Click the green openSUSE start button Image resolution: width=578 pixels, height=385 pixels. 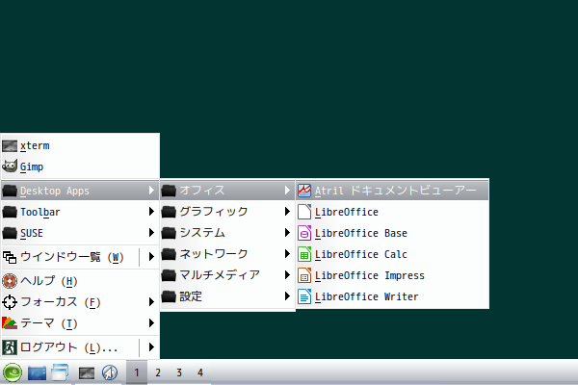click(x=13, y=372)
